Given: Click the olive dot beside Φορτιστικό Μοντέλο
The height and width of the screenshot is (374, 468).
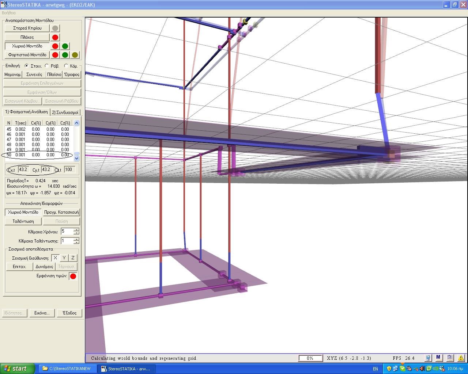Looking at the screenshot, I should 75,55.
